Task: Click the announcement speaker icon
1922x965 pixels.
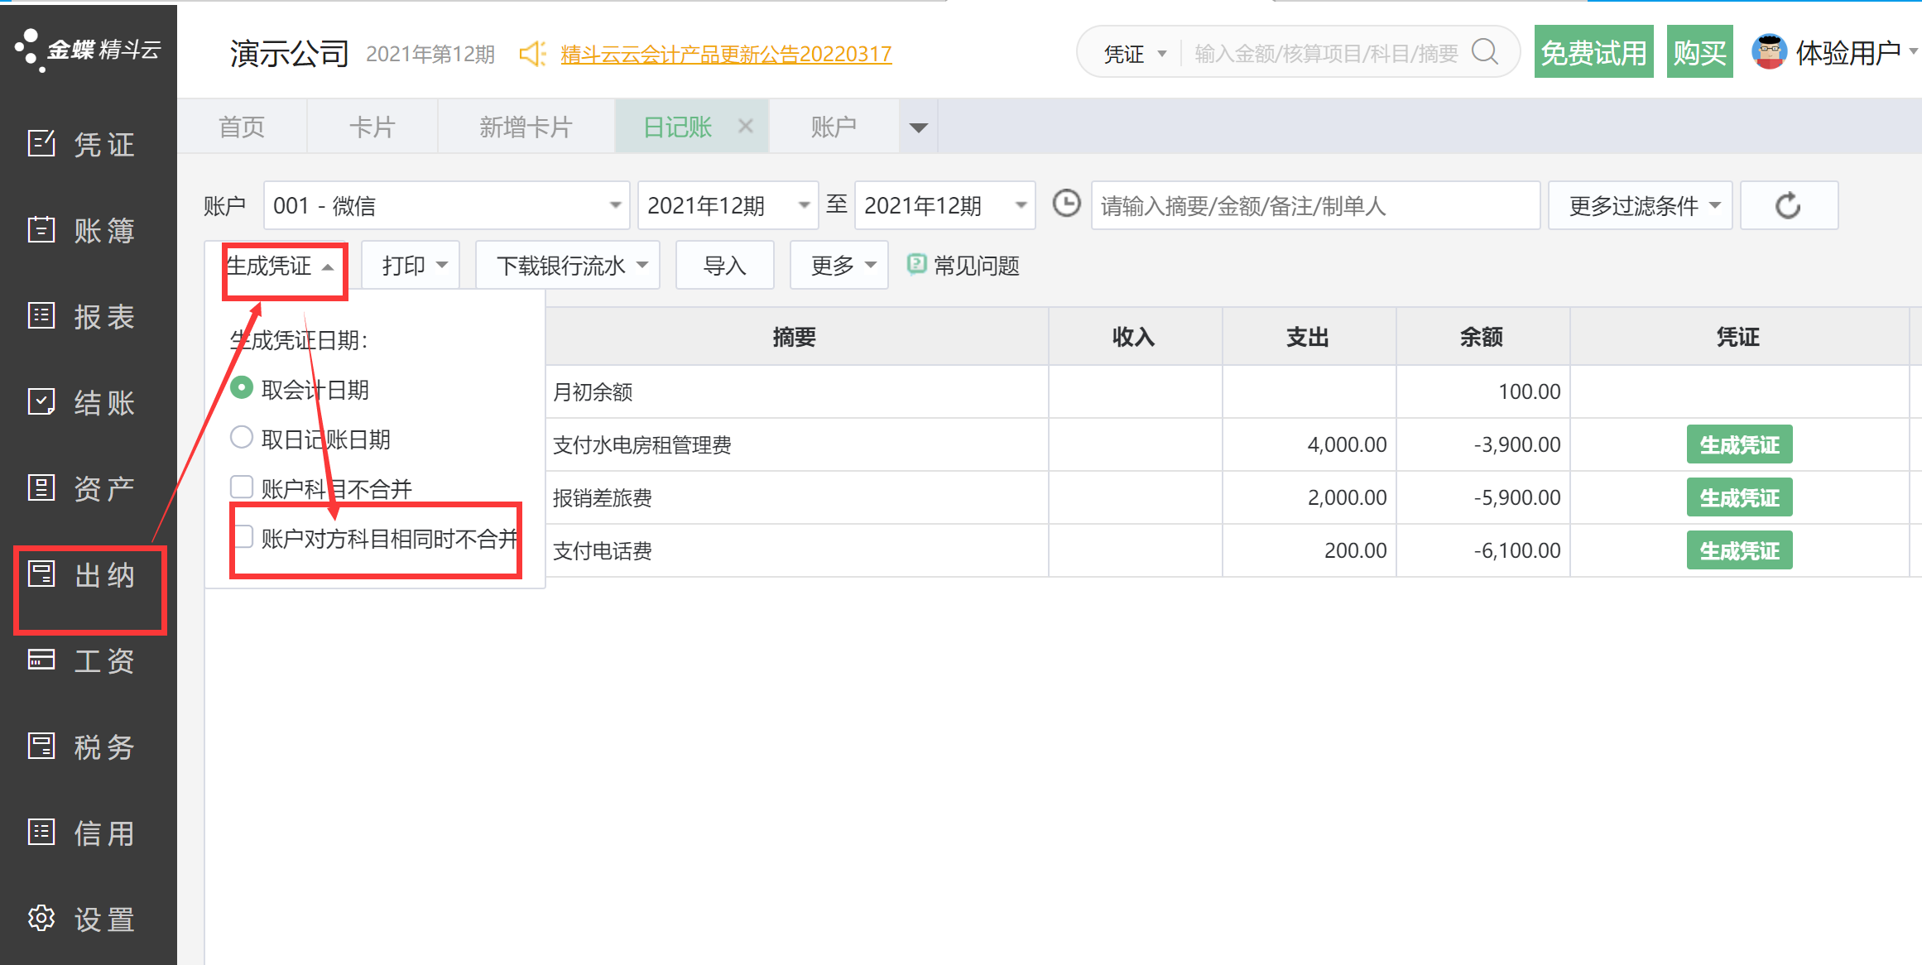Action: (532, 54)
